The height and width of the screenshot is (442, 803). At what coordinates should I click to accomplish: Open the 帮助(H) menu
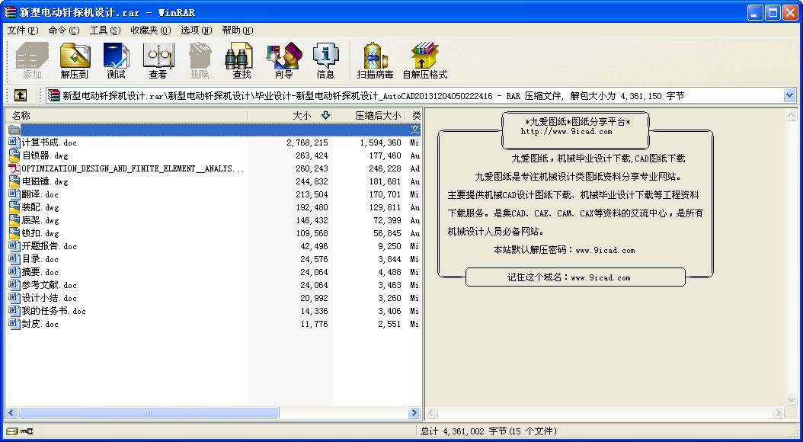pyautogui.click(x=238, y=30)
